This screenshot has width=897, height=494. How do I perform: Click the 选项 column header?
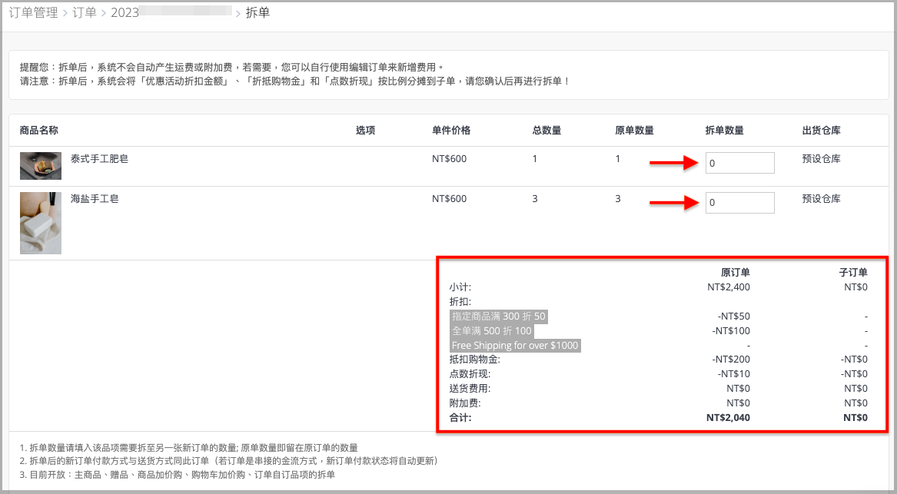[366, 131]
